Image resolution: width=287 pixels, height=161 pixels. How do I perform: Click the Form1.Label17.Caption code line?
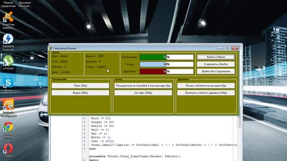(x=164, y=145)
